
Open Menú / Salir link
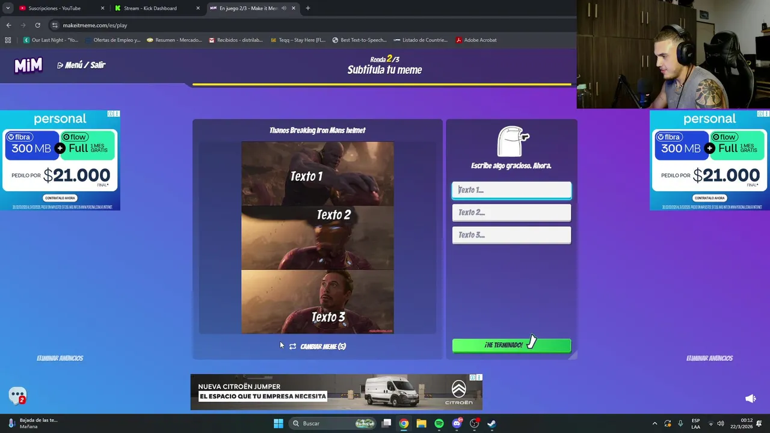(81, 65)
